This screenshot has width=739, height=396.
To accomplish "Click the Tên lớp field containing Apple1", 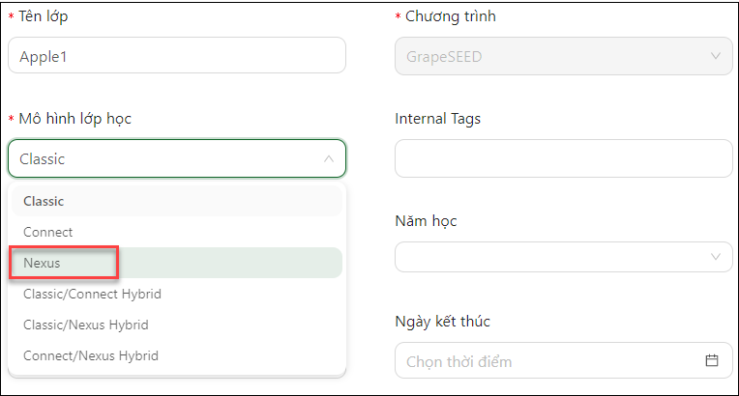I will [176, 56].
